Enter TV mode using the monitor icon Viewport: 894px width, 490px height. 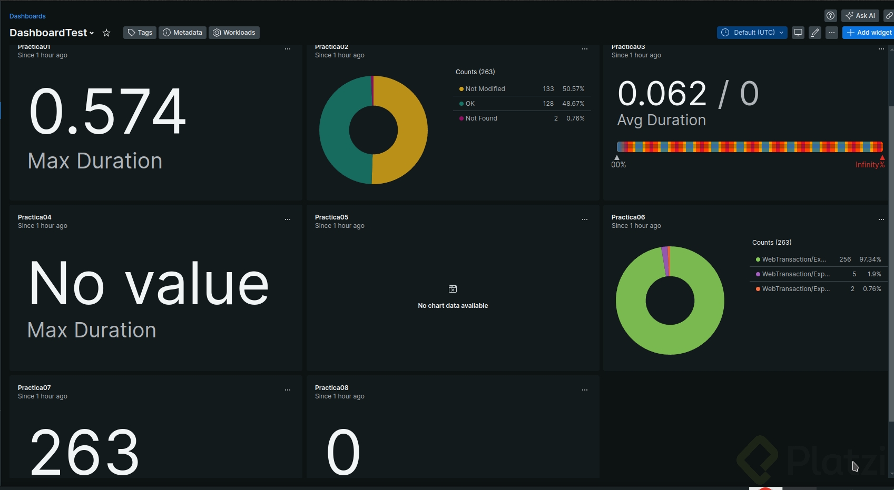click(798, 33)
